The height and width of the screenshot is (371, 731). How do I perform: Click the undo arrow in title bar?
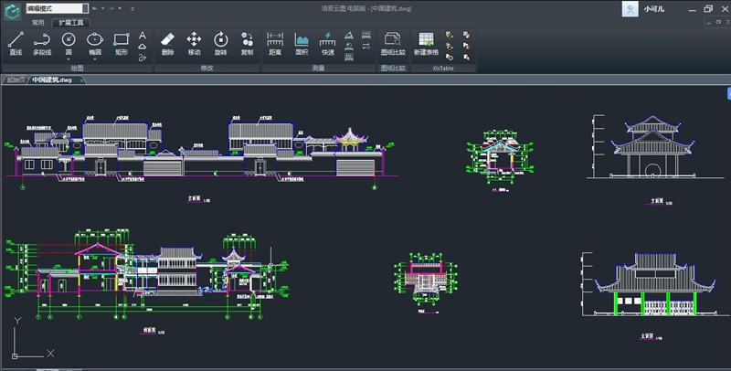tap(95, 8)
